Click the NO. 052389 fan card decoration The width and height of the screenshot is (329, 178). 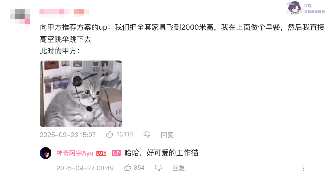(306, 8)
